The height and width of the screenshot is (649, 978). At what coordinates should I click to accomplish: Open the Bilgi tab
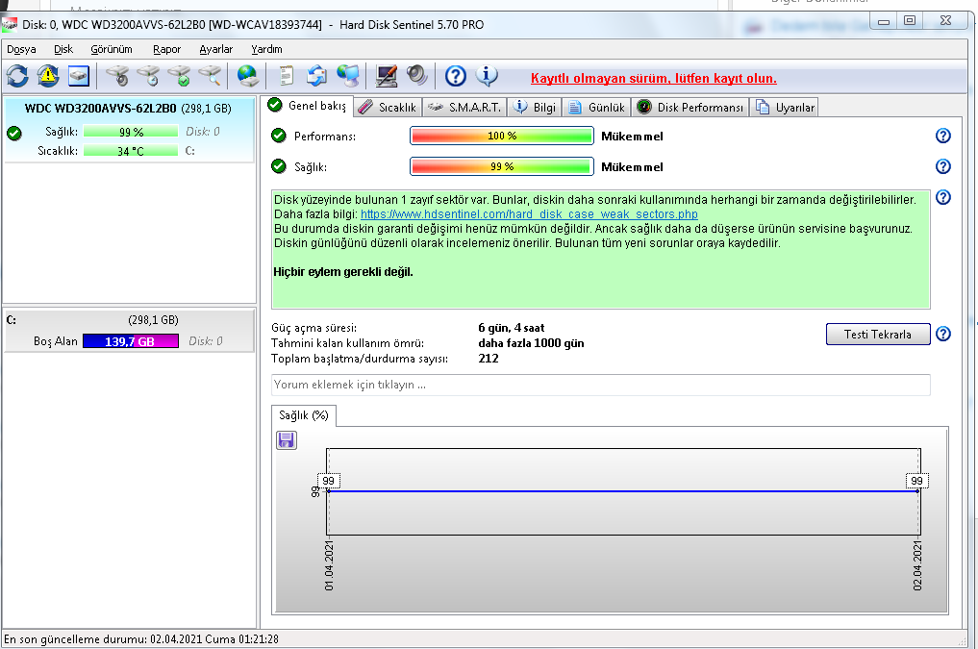click(535, 108)
